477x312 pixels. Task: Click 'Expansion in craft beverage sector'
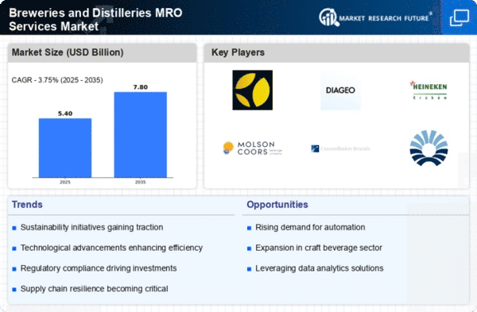tap(319, 248)
